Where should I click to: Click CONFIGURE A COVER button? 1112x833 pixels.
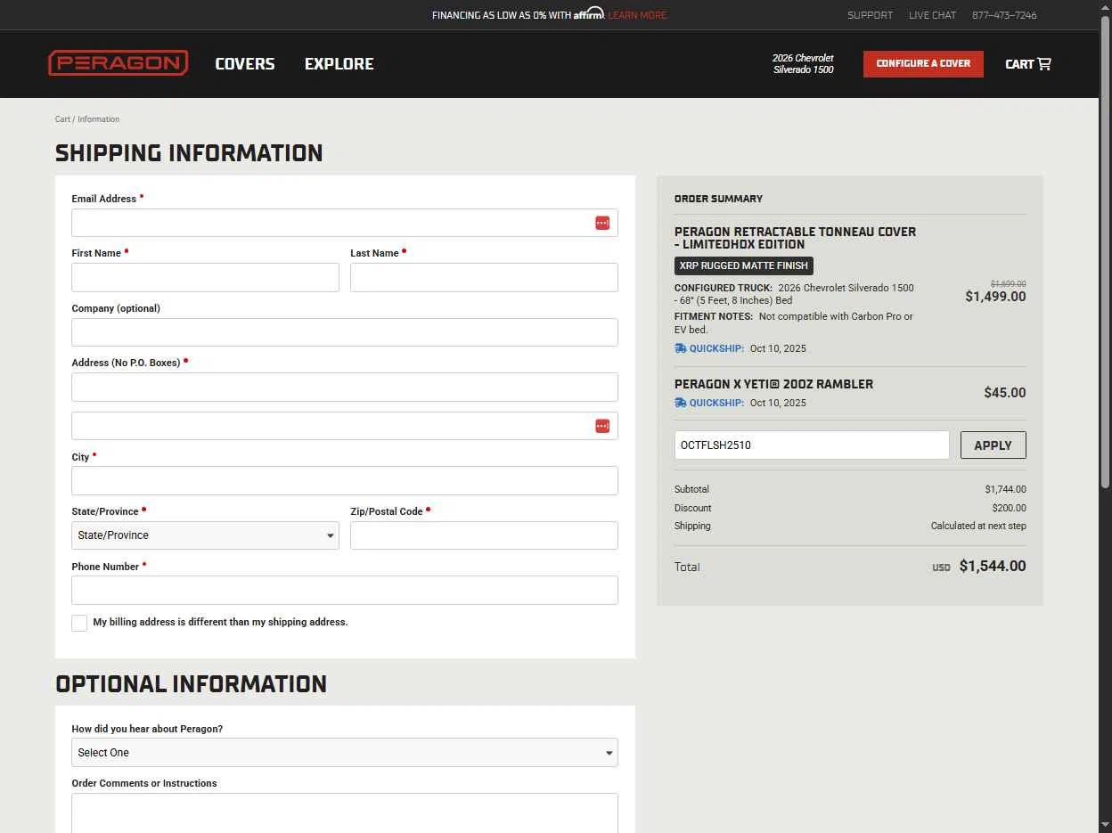click(x=923, y=64)
